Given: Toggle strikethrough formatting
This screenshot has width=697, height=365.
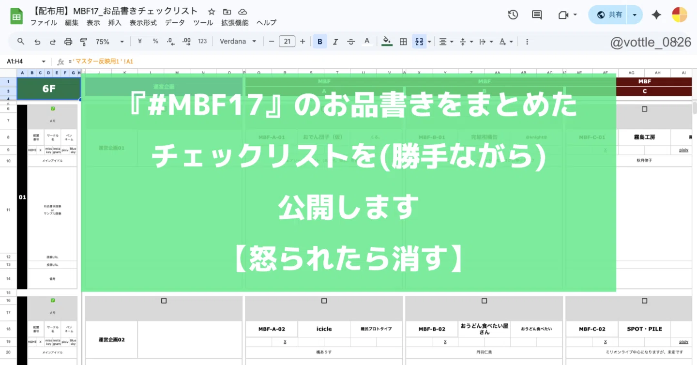Looking at the screenshot, I should pos(351,42).
